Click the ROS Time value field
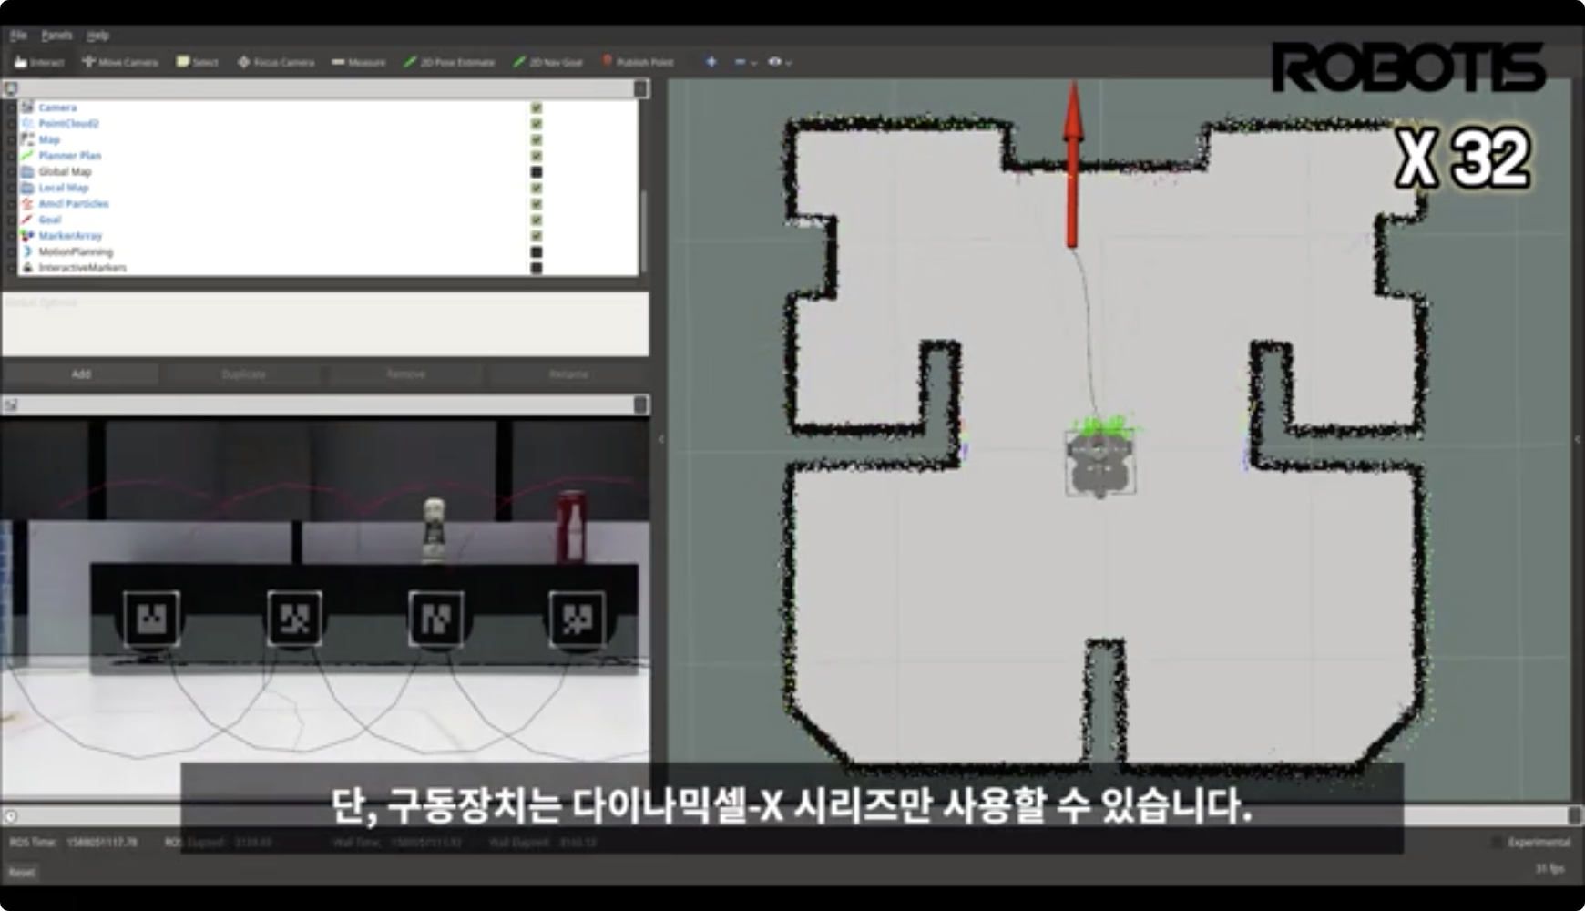This screenshot has width=1585, height=911. pyautogui.click(x=102, y=842)
